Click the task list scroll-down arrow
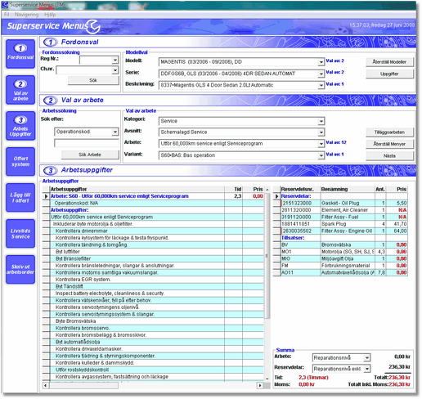This screenshot has width=422, height=399. click(267, 379)
